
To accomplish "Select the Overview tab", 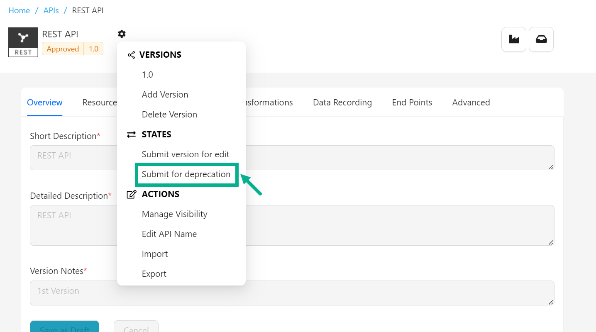I will pos(45,103).
